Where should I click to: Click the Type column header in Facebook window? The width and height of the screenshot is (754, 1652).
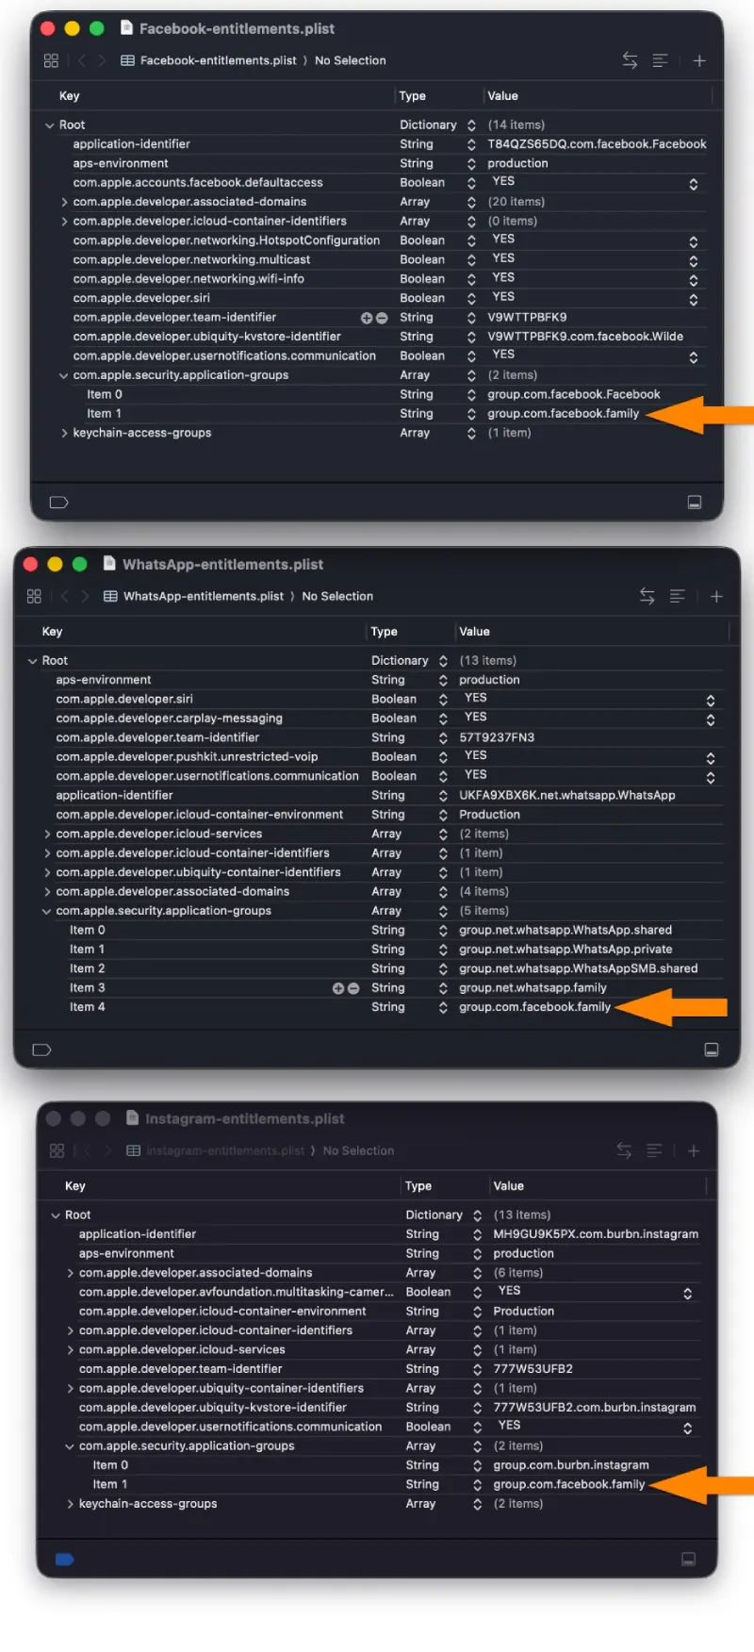(x=413, y=96)
